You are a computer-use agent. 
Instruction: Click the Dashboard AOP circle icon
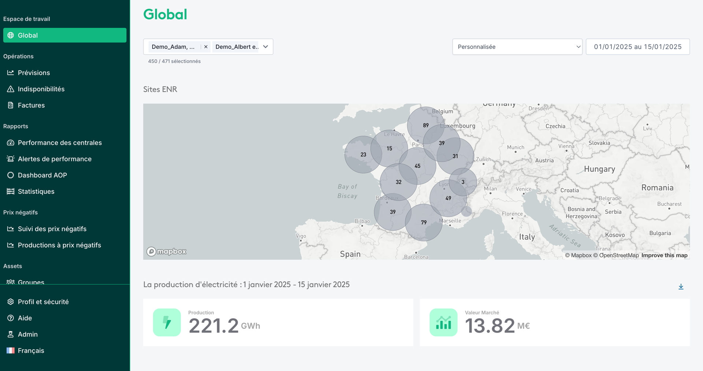click(x=11, y=175)
